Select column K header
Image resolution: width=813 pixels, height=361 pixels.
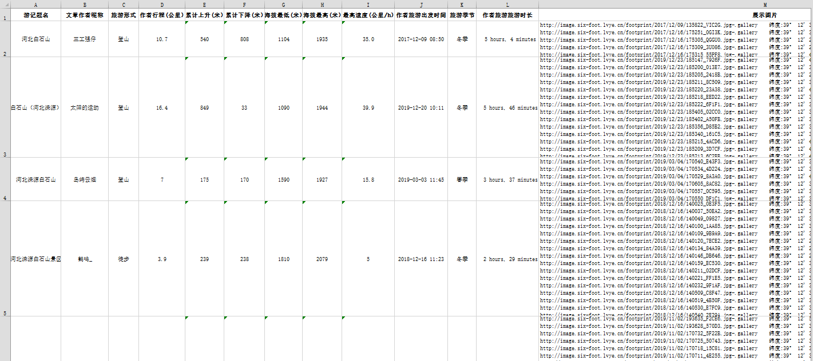462,4
